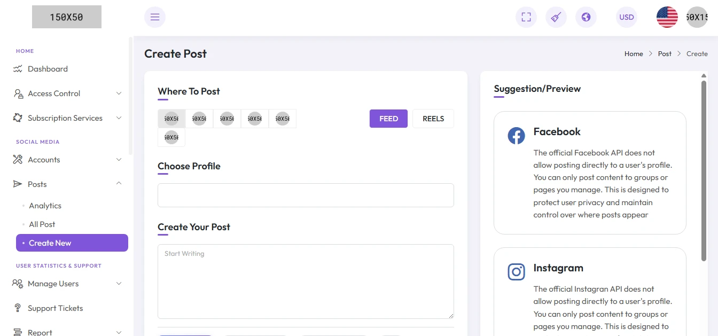Click the US flag language icon
The image size is (718, 336).
tap(667, 17)
